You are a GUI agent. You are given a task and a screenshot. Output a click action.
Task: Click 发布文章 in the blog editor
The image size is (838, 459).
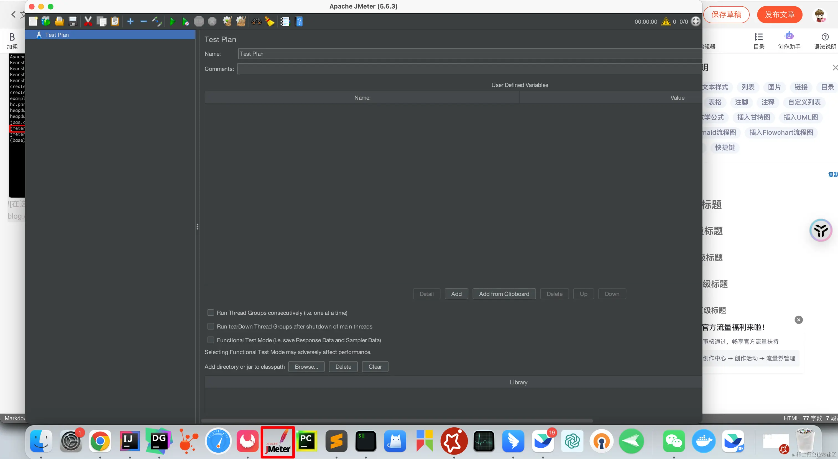point(780,14)
